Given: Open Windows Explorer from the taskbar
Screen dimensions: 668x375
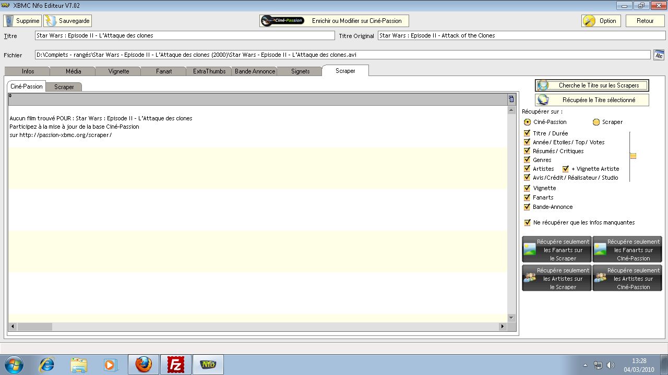Looking at the screenshot, I should [78, 365].
